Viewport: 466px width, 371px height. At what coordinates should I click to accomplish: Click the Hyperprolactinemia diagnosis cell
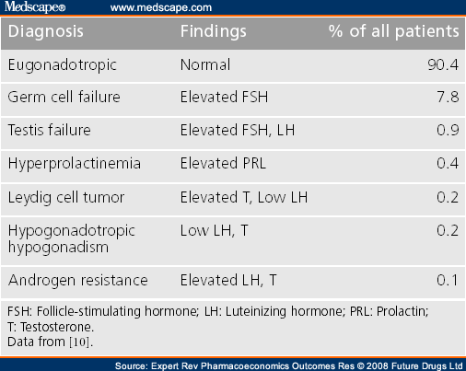[x=75, y=164]
